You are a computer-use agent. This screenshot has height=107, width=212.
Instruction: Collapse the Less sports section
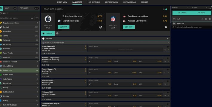click(20, 70)
